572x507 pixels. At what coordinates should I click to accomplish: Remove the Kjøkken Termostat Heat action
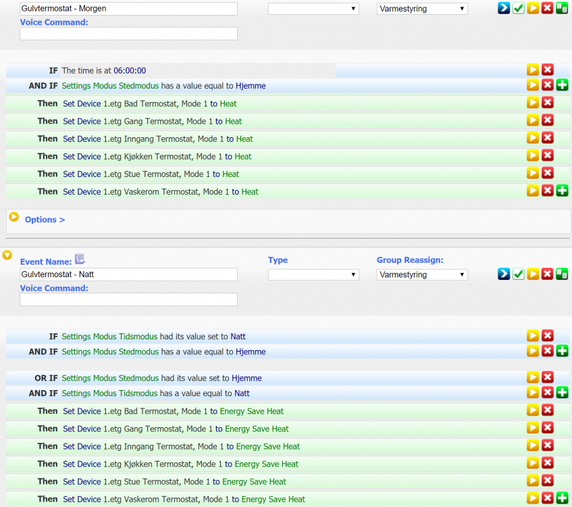[x=547, y=156]
